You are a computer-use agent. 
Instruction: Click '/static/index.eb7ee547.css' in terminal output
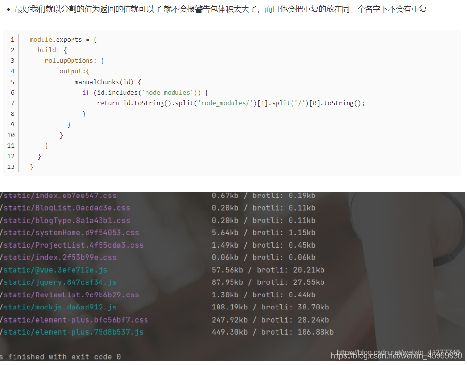tap(58, 196)
